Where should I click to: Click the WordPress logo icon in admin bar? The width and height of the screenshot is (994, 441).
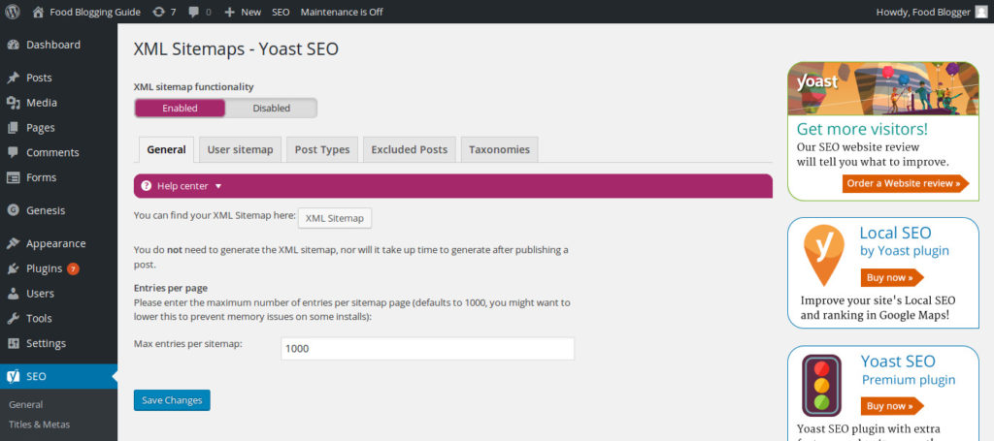(x=13, y=12)
